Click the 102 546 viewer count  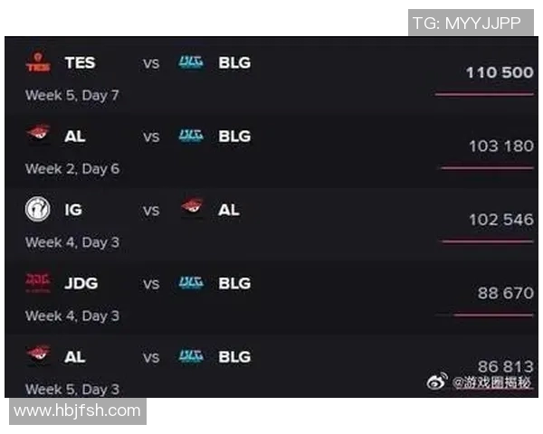500,220
